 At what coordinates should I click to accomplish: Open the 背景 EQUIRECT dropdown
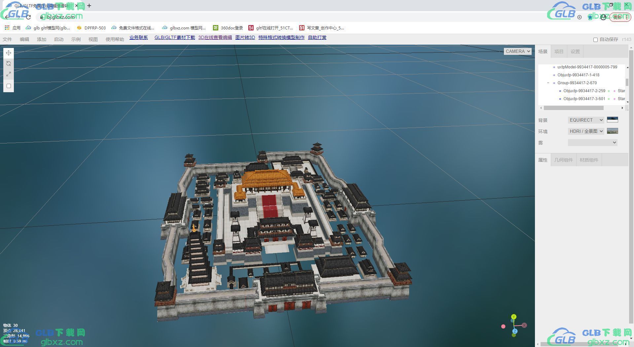click(586, 120)
